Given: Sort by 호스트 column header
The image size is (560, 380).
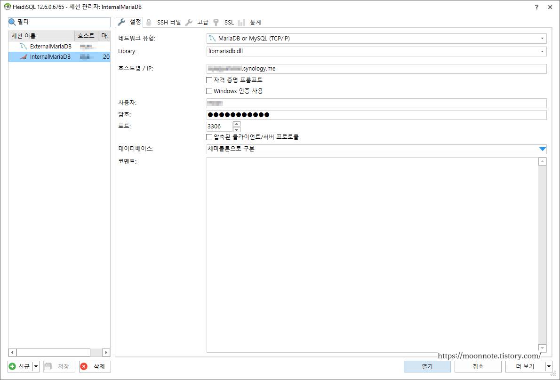Looking at the screenshot, I should 86,36.
